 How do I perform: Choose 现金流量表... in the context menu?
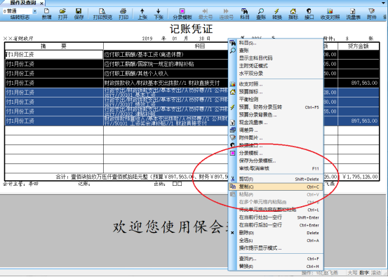tap(276, 123)
